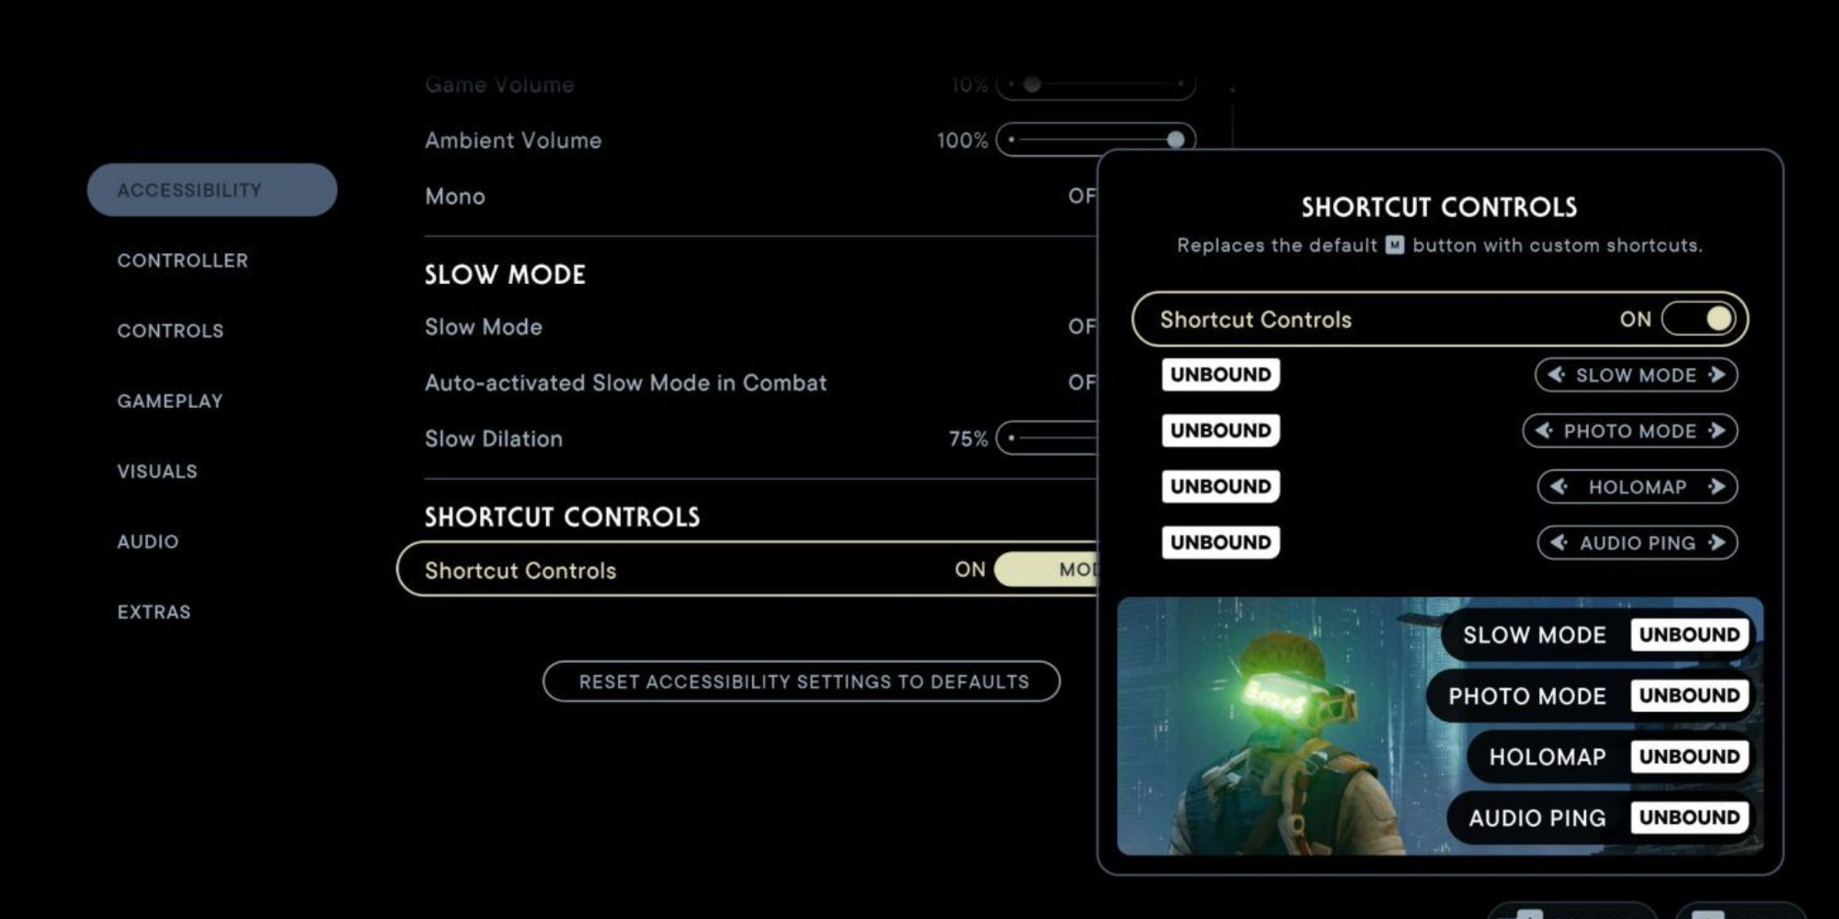The height and width of the screenshot is (919, 1839).
Task: Toggle the Mono audio setting
Action: coord(1090,196)
